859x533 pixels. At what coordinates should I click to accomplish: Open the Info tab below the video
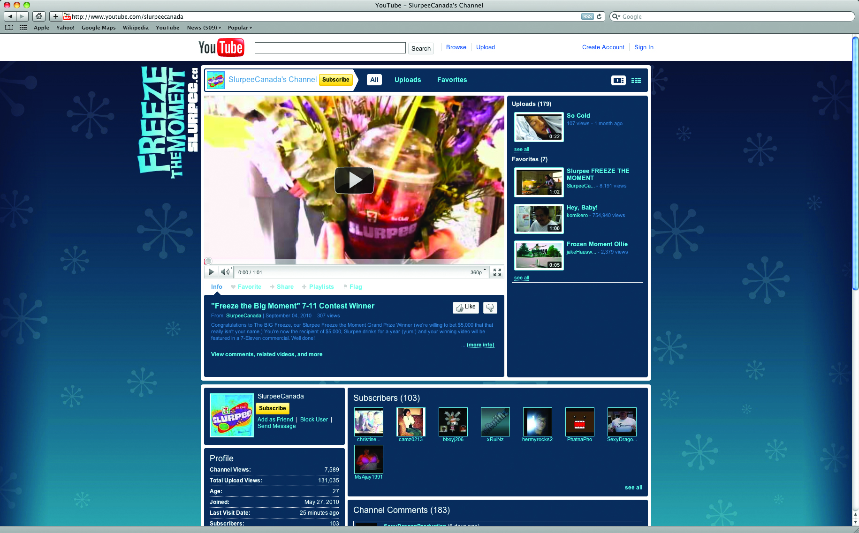coord(216,287)
